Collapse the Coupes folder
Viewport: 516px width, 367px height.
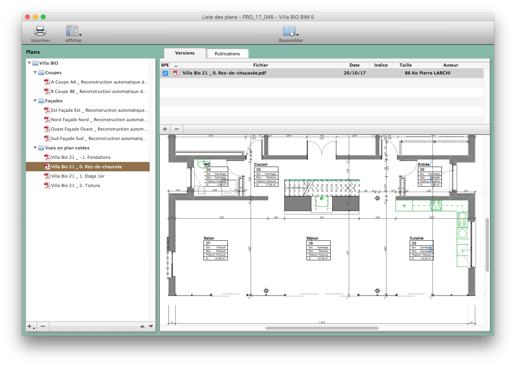tap(35, 73)
